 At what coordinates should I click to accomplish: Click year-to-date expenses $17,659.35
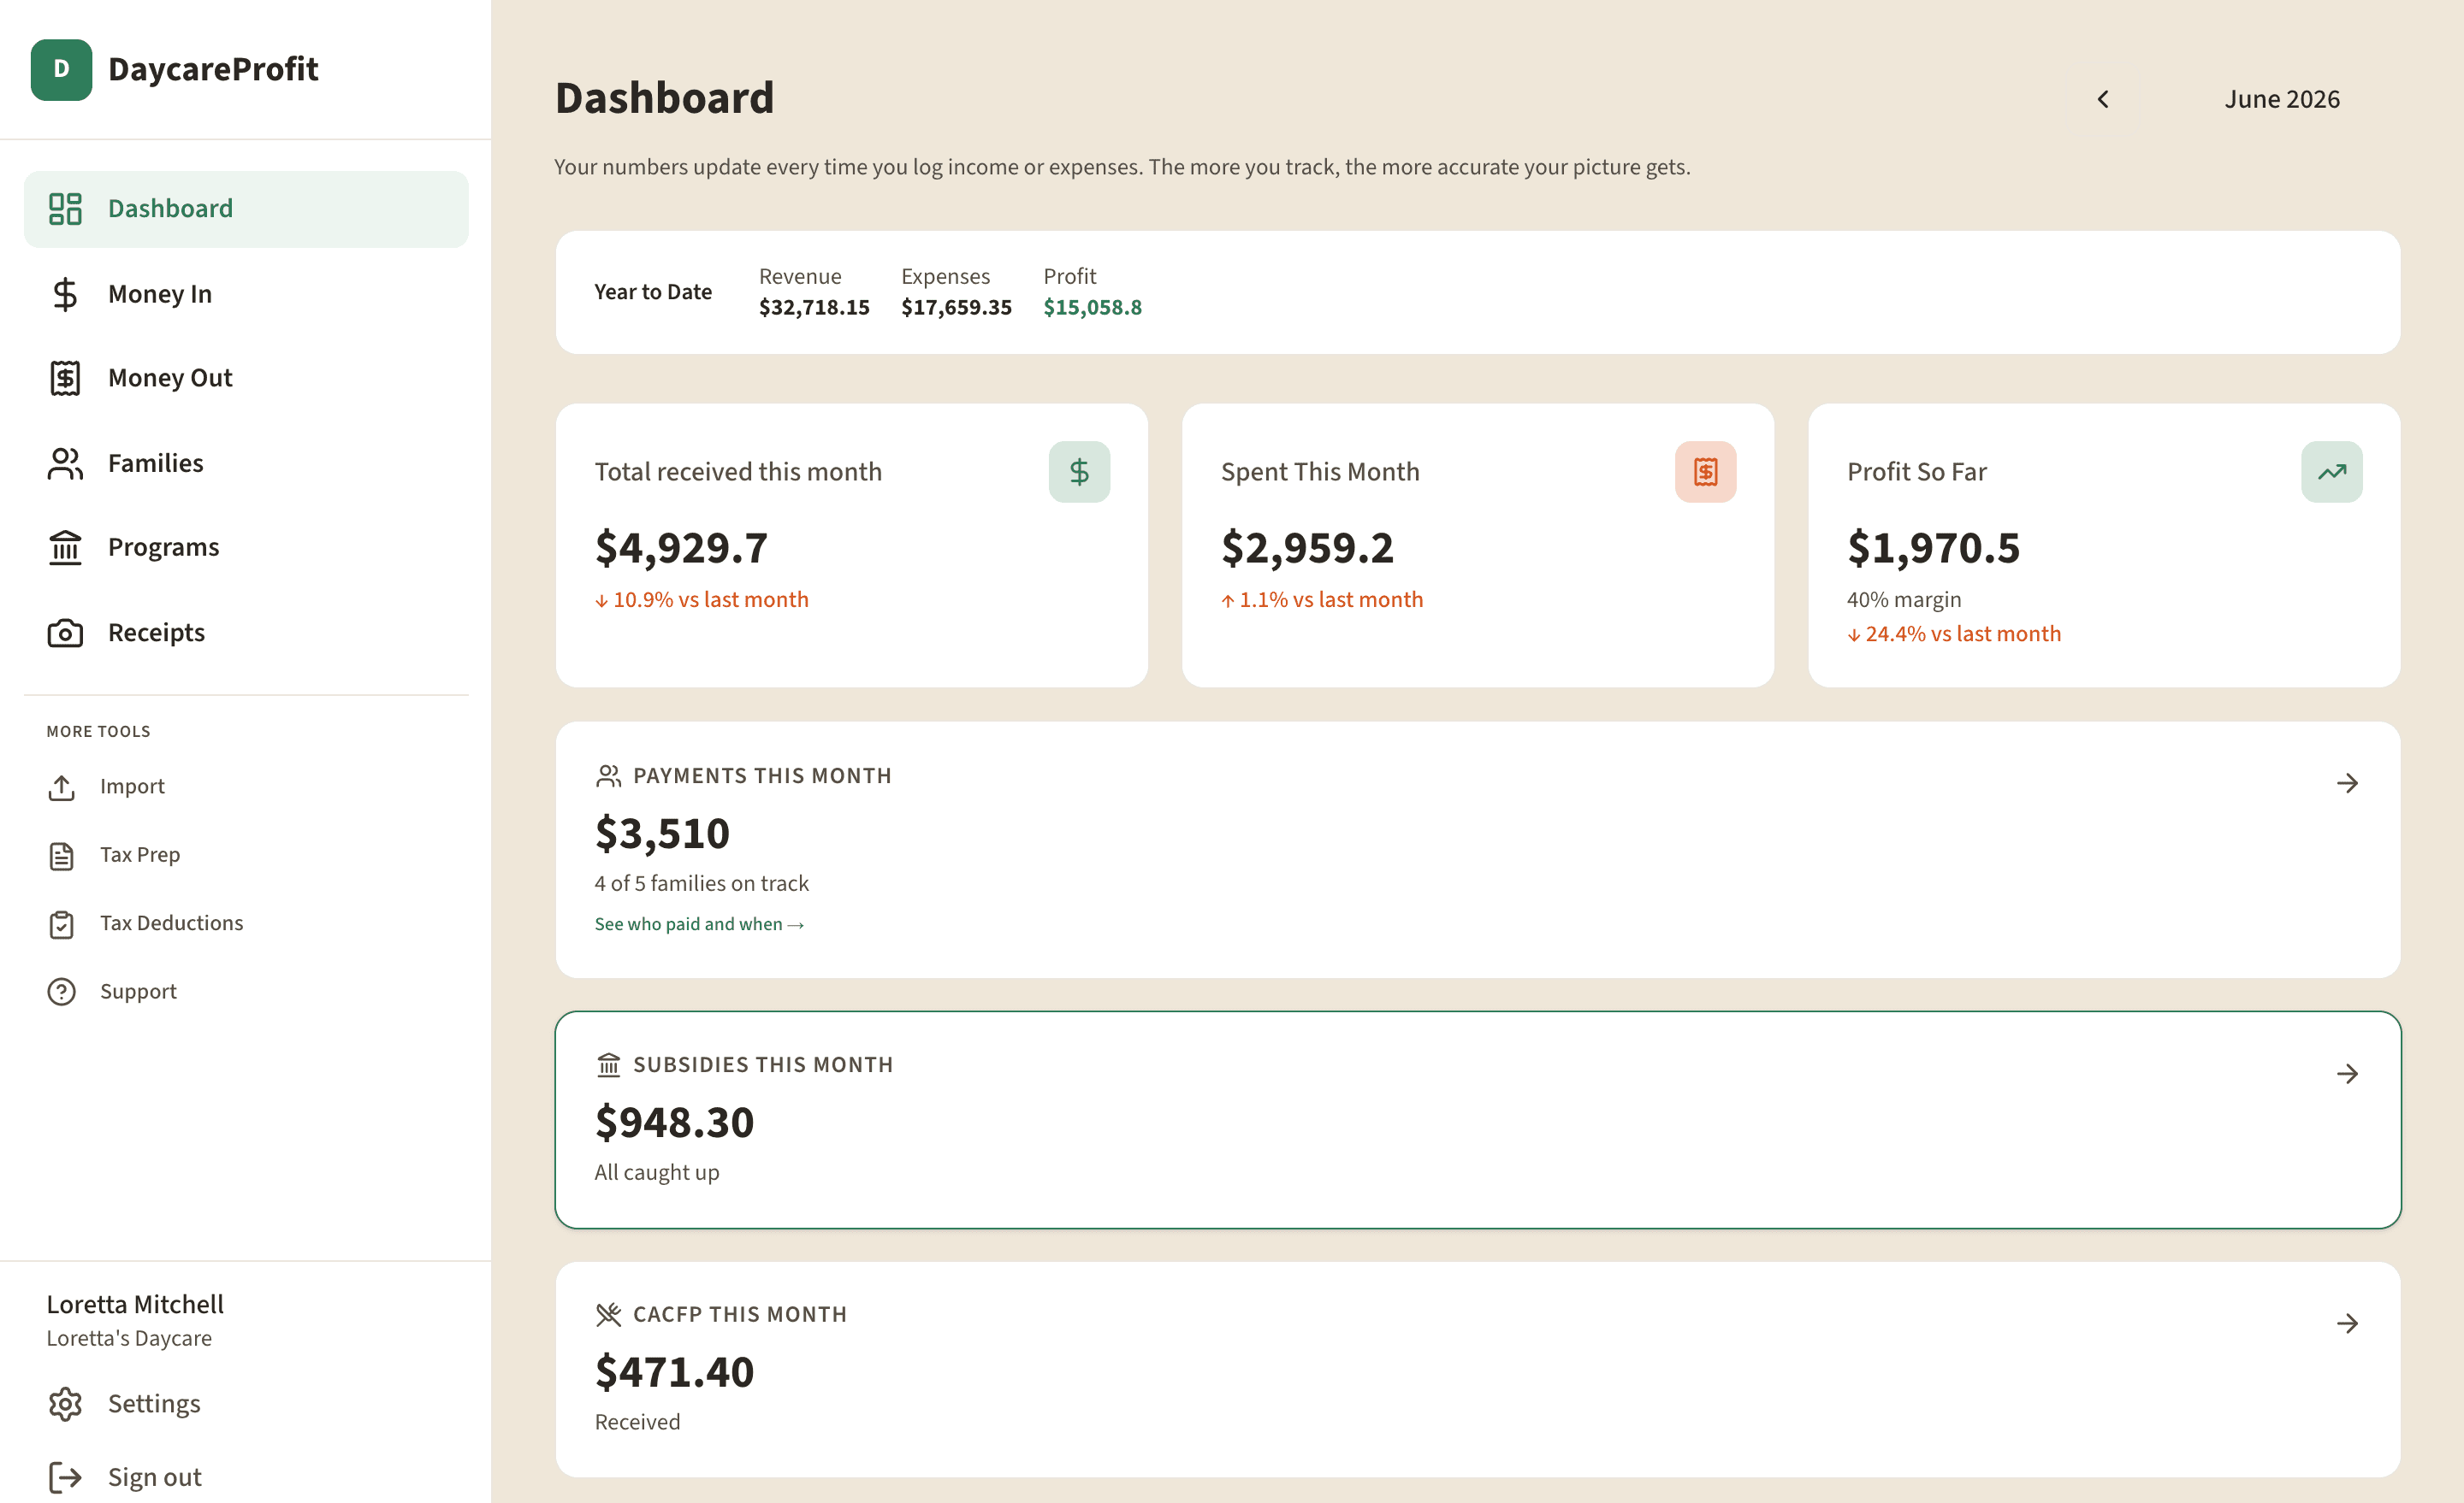[x=956, y=308]
